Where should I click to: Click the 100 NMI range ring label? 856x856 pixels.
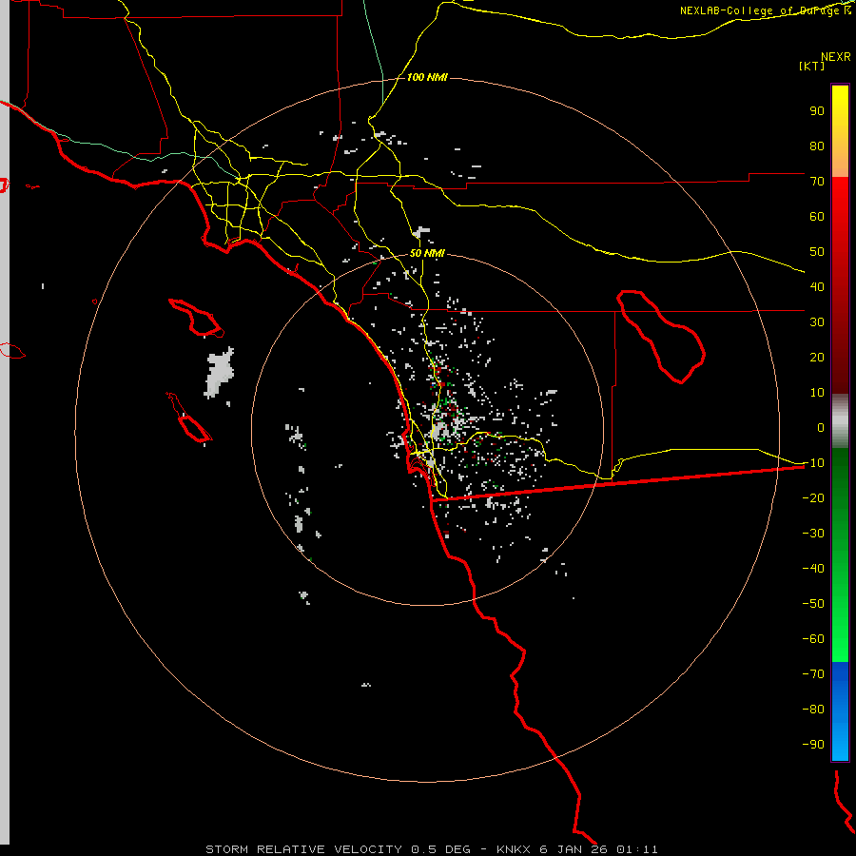pos(427,77)
